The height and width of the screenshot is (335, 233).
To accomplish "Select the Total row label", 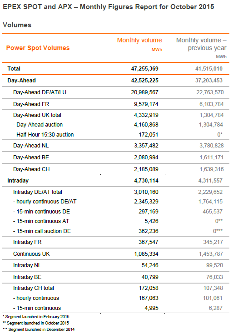I will click(14, 69).
